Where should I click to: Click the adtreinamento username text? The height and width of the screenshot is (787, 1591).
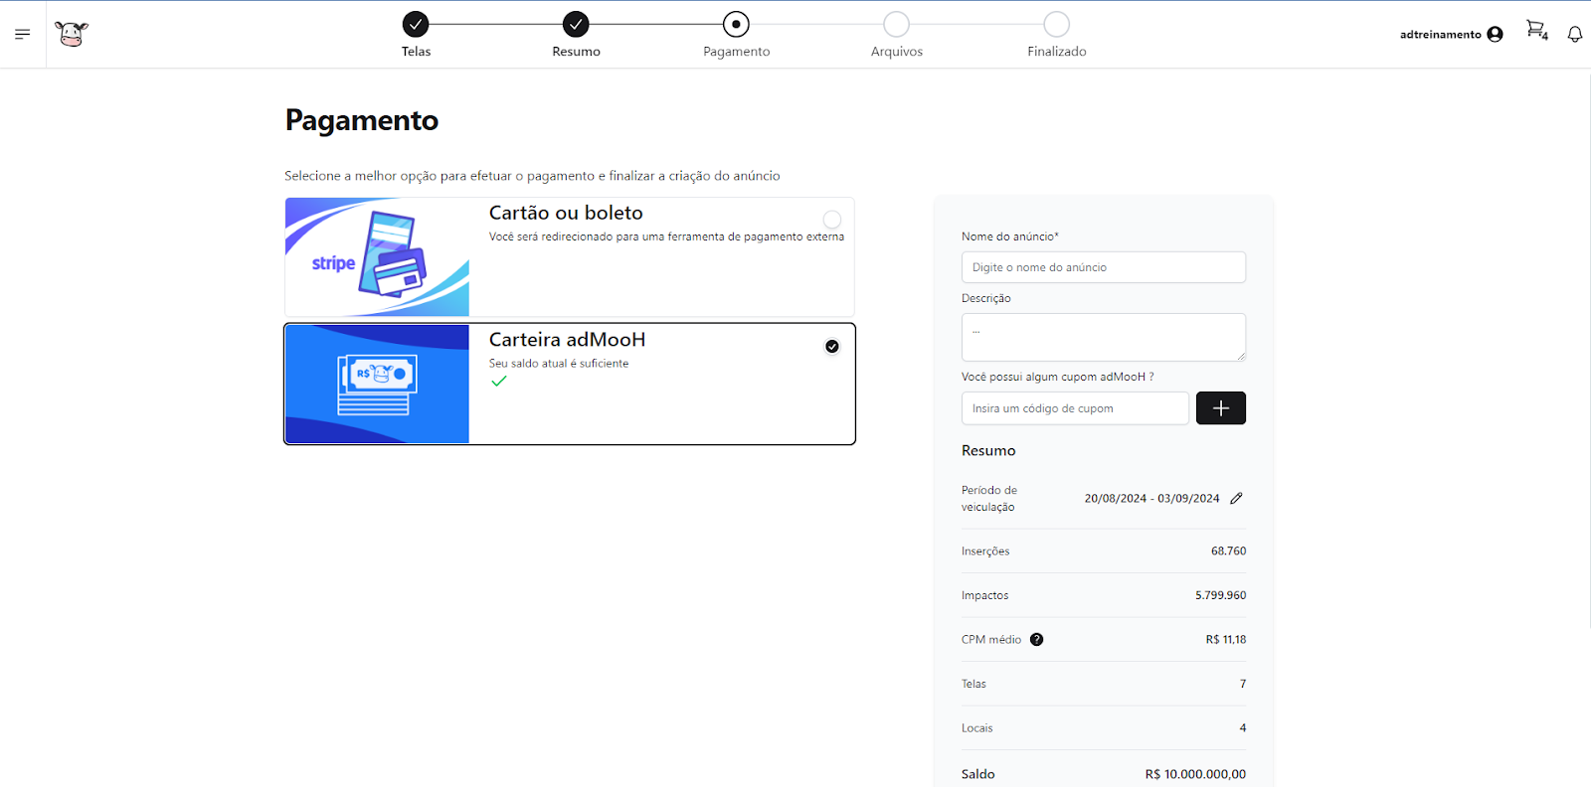click(1440, 34)
